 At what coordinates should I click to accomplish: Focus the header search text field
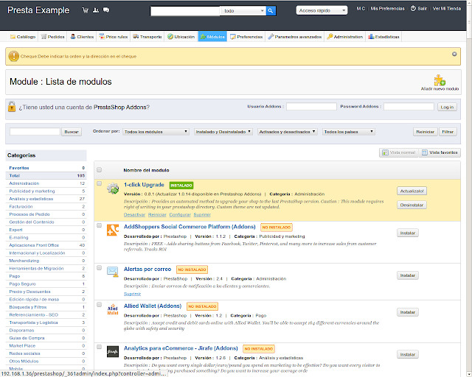(x=185, y=11)
